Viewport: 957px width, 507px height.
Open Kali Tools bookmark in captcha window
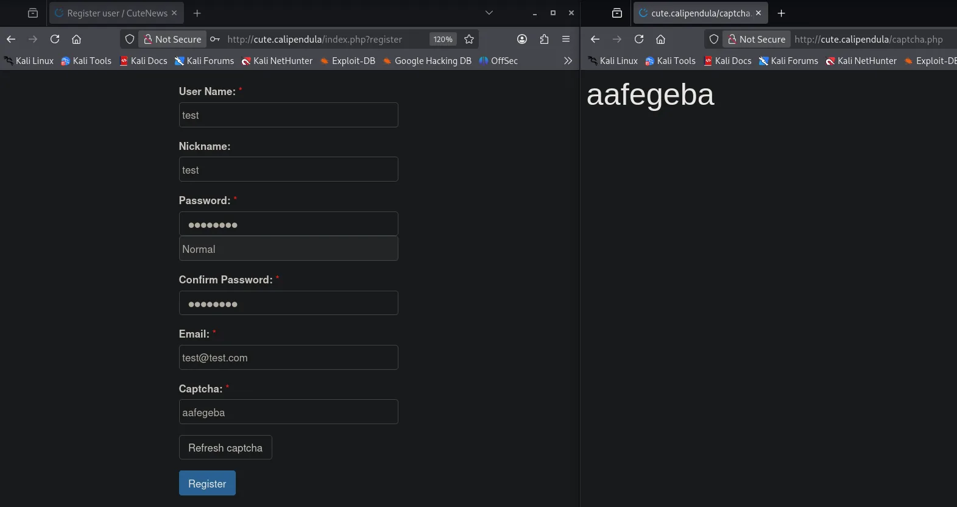coord(670,61)
